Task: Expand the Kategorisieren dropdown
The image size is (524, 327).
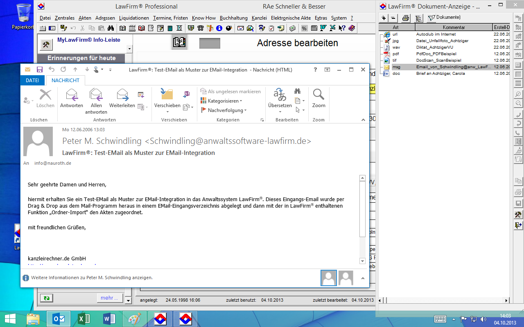Action: click(x=241, y=101)
